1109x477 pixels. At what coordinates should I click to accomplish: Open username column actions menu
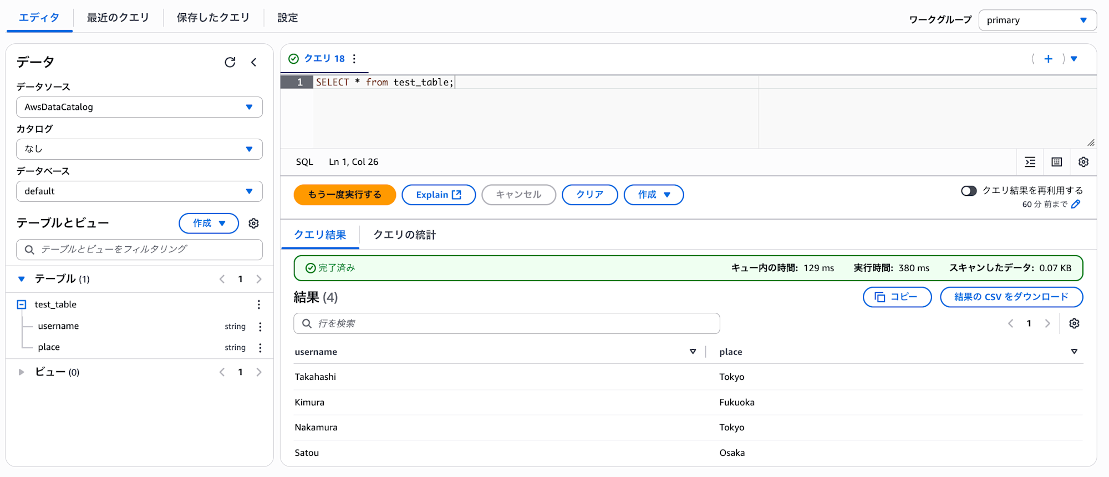260,327
